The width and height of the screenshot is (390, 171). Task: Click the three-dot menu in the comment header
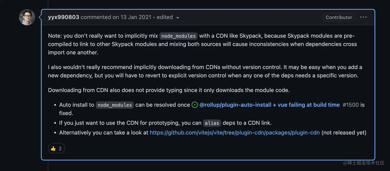coord(363,17)
